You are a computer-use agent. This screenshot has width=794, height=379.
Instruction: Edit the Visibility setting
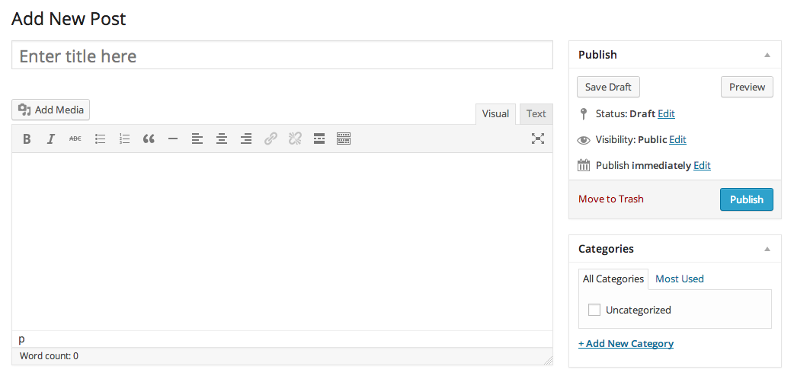click(x=677, y=140)
